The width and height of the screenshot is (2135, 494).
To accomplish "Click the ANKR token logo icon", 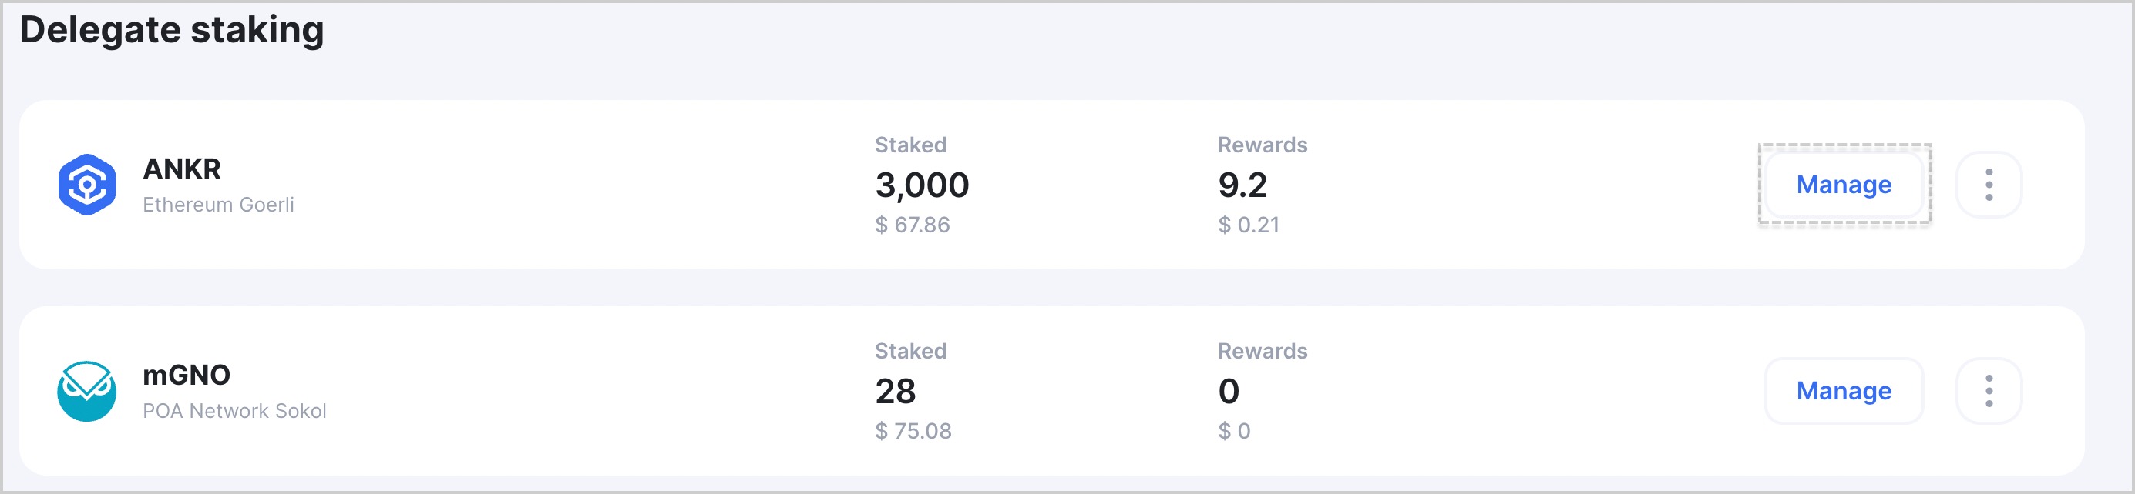I will (87, 185).
